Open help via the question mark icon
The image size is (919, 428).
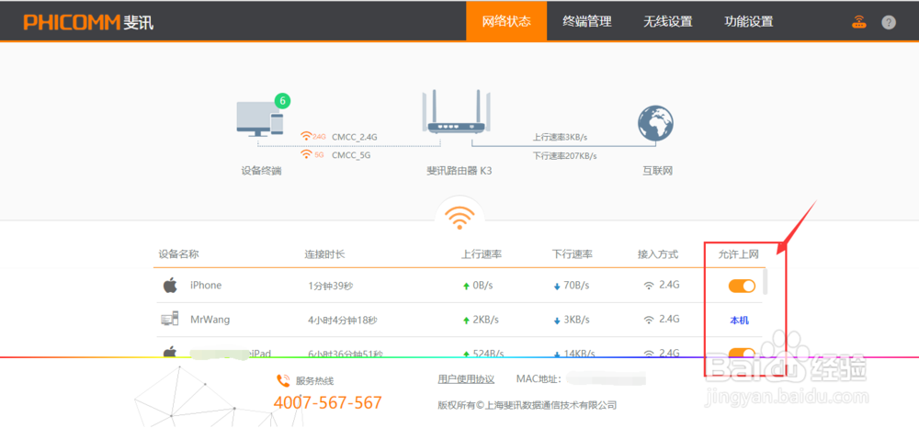point(889,22)
